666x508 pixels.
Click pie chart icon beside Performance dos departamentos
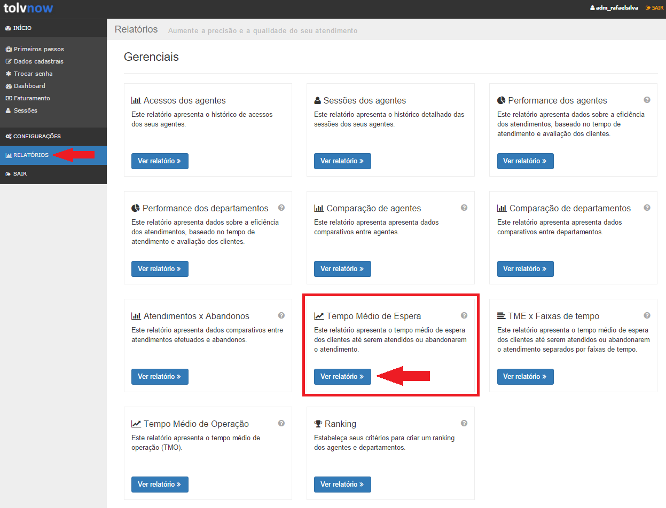pos(136,208)
